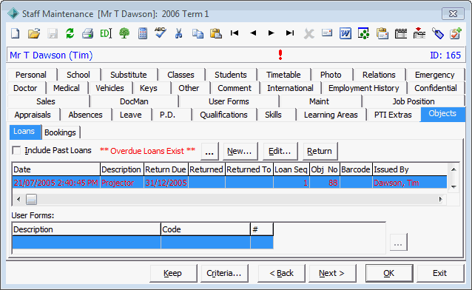Click the grey delete X icon

point(309,34)
